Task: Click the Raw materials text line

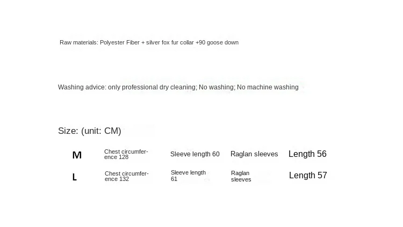Action: [x=149, y=42]
